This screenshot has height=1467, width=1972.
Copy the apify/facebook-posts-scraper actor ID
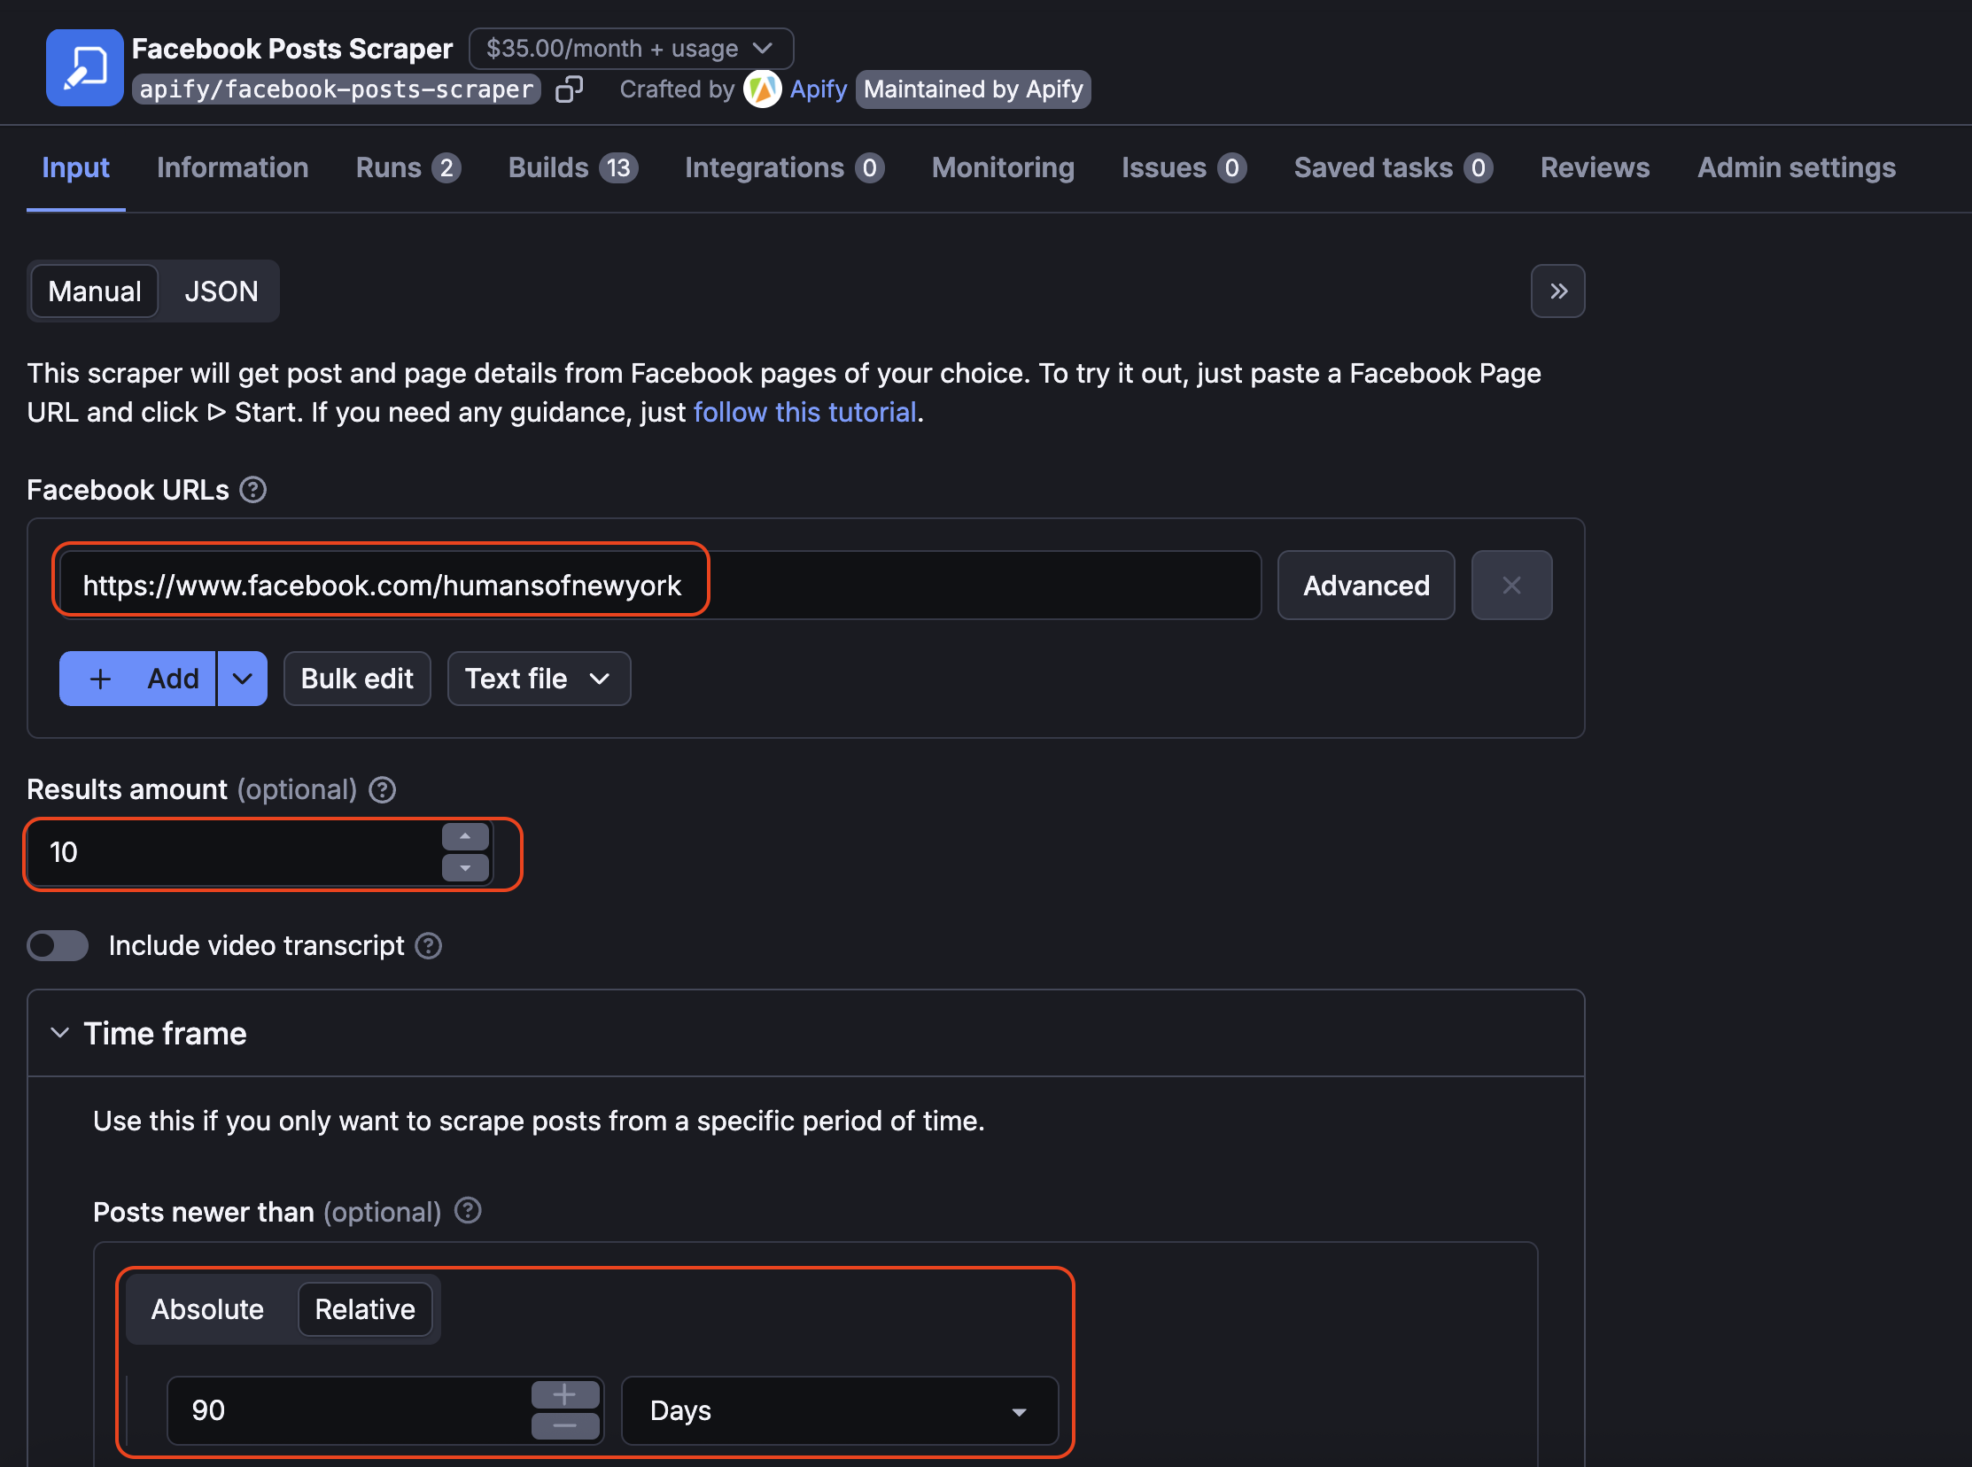569,89
